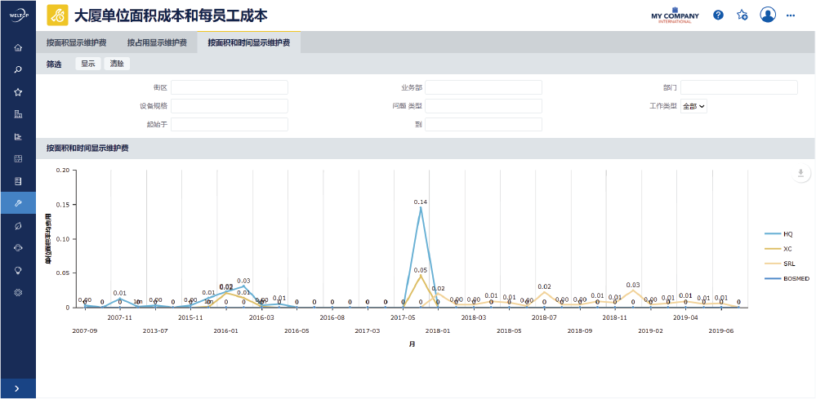Download the chart via arrow icon
This screenshot has height=399, width=816.
click(801, 173)
